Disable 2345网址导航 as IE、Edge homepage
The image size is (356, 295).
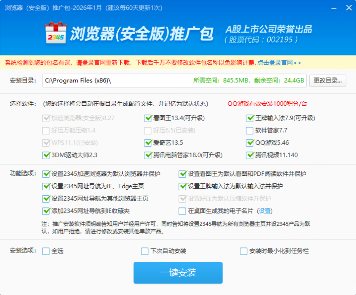[46, 186]
